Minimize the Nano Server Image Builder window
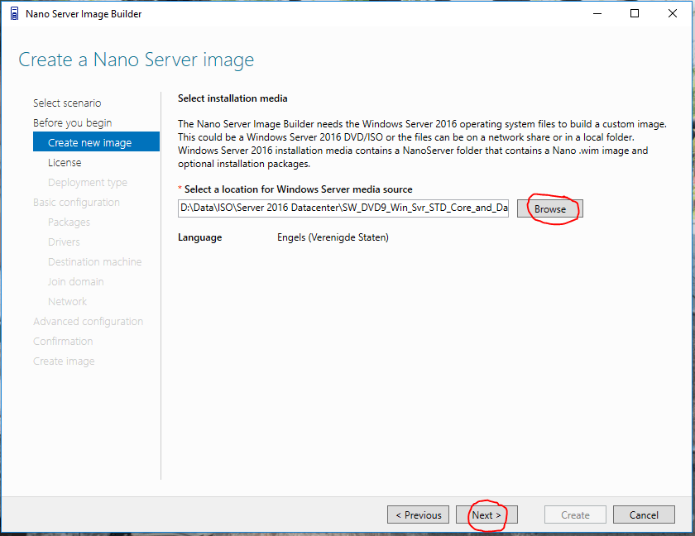This screenshot has height=536, width=695. click(597, 14)
